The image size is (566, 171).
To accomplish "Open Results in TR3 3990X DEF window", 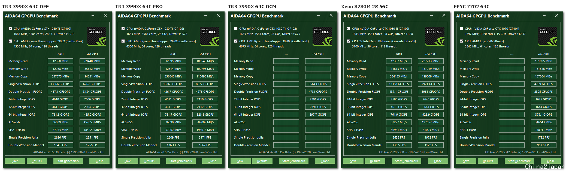I will point(37,161).
